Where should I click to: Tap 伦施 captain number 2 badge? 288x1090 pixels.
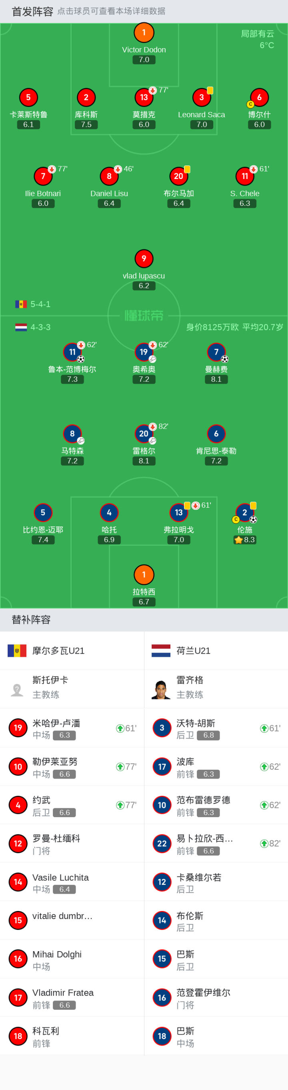[x=244, y=512]
